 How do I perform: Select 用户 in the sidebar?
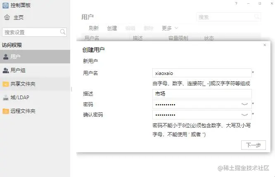click(x=35, y=56)
